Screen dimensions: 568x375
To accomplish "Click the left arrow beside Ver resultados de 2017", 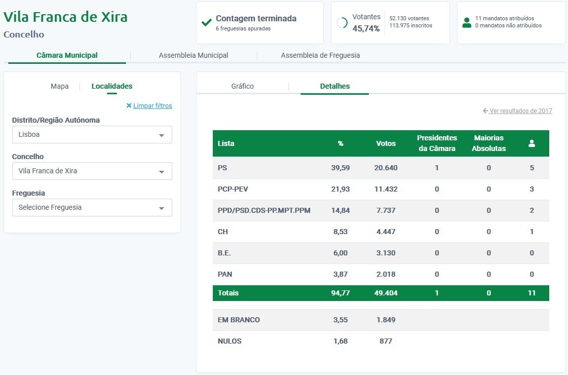I will tap(485, 111).
